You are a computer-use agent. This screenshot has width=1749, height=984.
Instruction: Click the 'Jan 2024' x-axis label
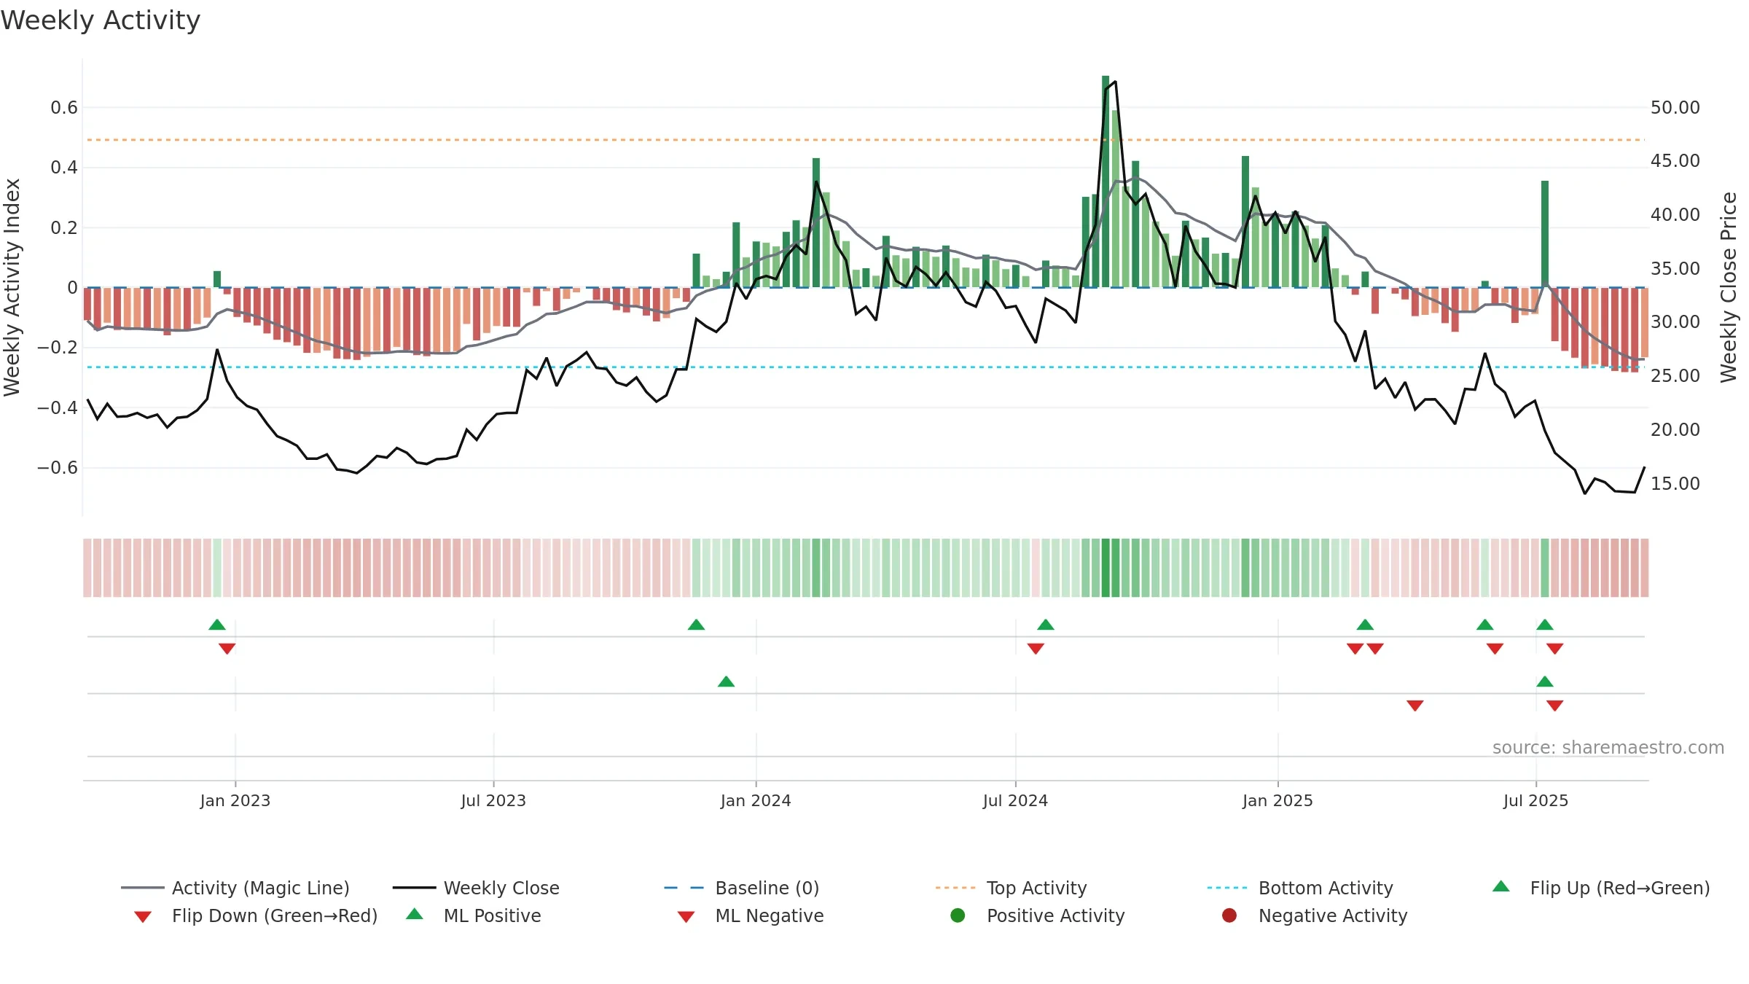[x=756, y=800]
